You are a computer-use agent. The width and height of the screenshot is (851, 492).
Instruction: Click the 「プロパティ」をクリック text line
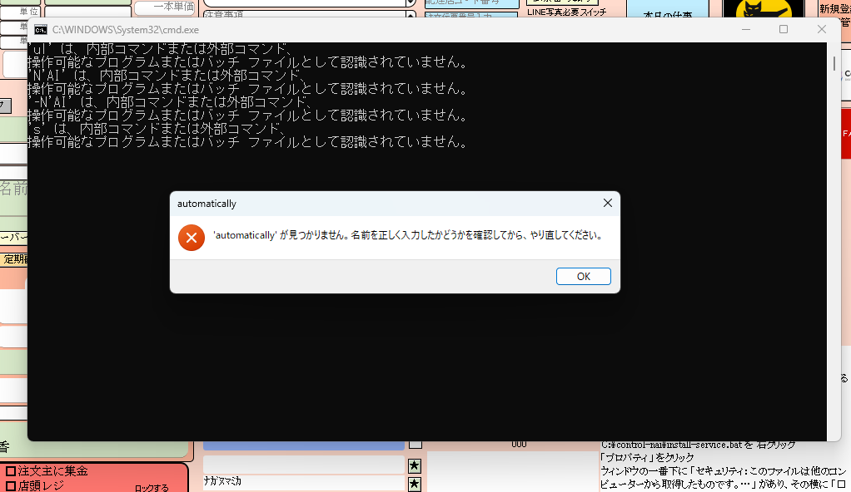[x=647, y=457]
